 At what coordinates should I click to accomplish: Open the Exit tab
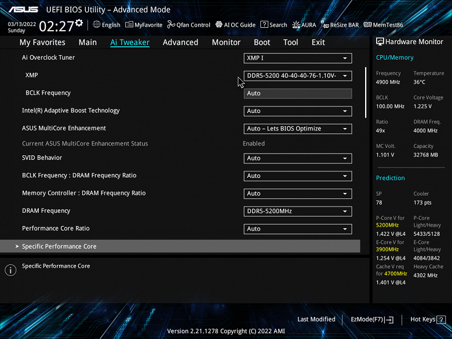point(318,42)
